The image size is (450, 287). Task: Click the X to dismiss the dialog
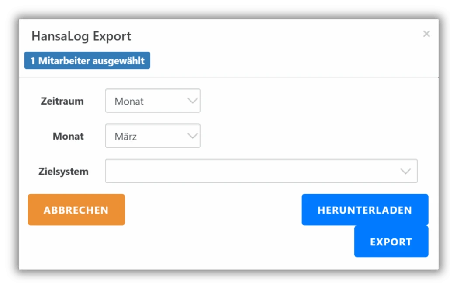pos(426,34)
